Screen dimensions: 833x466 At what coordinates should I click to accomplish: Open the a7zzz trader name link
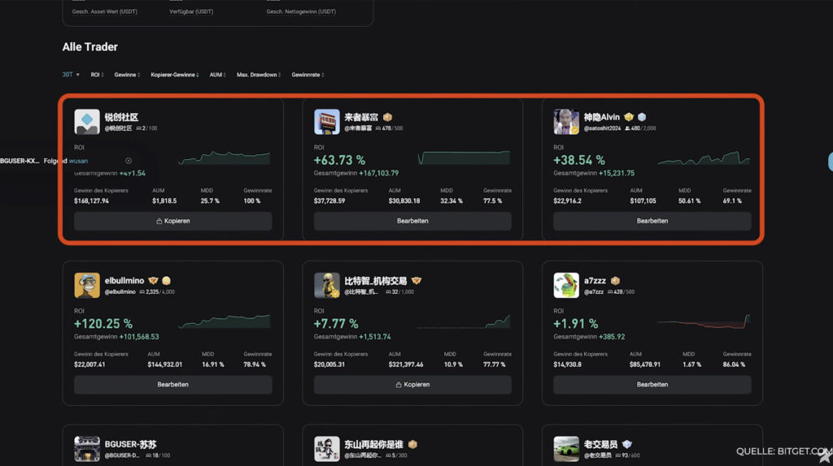click(x=595, y=280)
